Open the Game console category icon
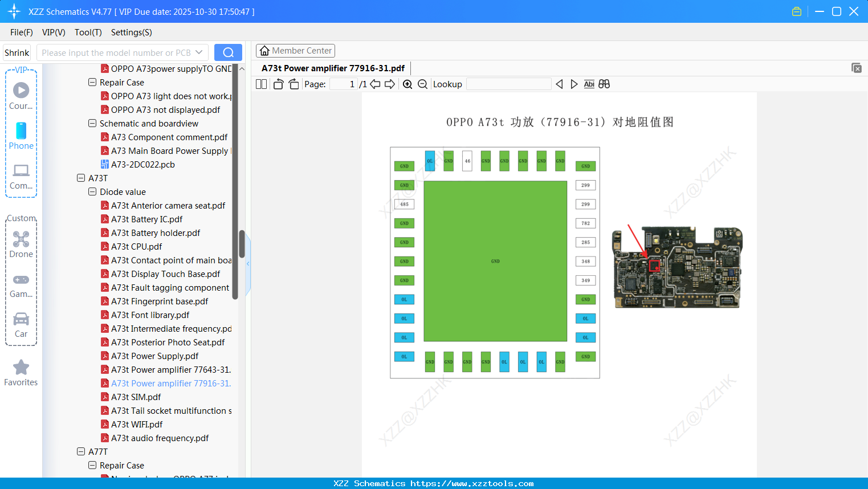The height and width of the screenshot is (489, 868). (21, 280)
